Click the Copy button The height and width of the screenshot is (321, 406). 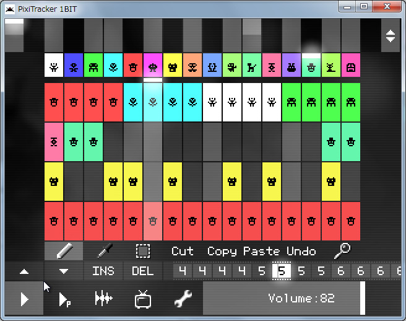(222, 251)
